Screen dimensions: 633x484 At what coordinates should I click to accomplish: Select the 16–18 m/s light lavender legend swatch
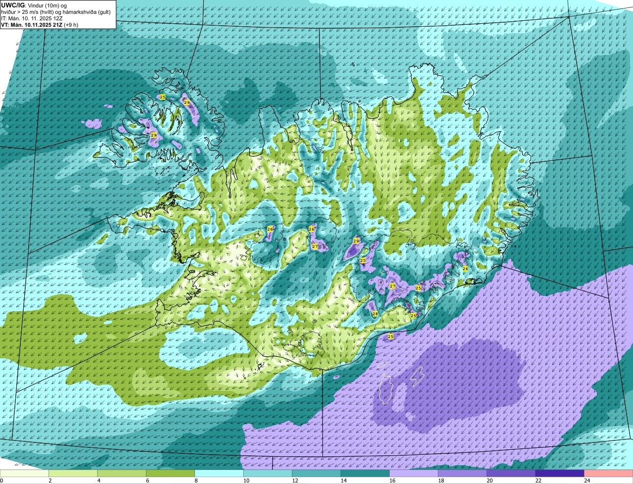[414, 473]
